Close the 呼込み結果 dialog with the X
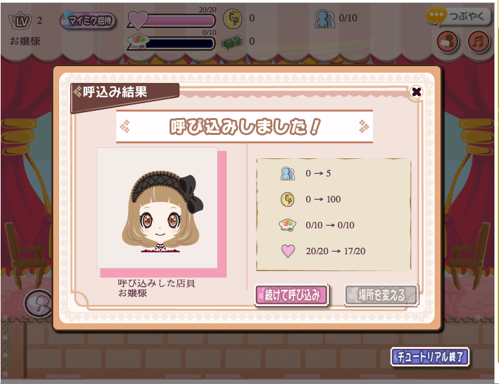This screenshot has width=499, height=384. (x=416, y=92)
